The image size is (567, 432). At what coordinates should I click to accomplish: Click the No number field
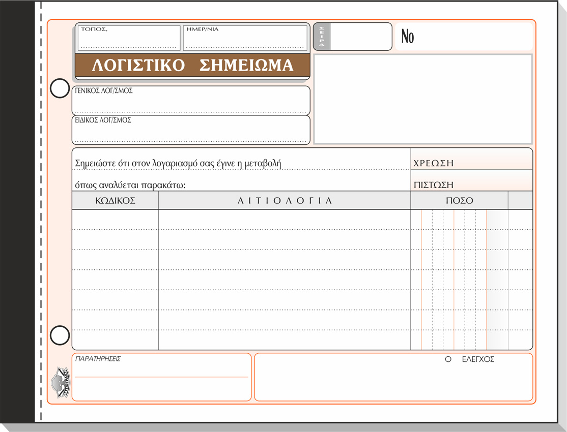click(464, 37)
